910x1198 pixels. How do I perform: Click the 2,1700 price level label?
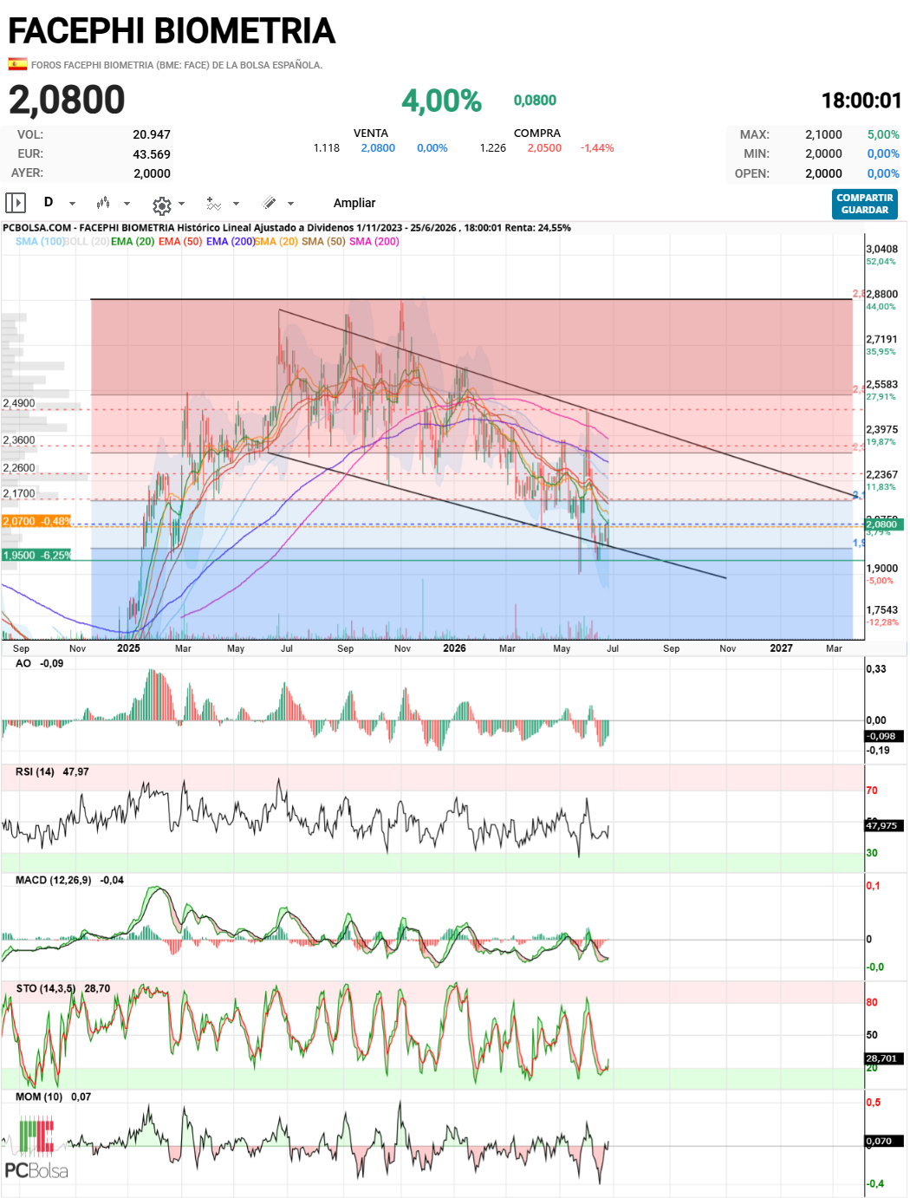pyautogui.click(x=19, y=494)
